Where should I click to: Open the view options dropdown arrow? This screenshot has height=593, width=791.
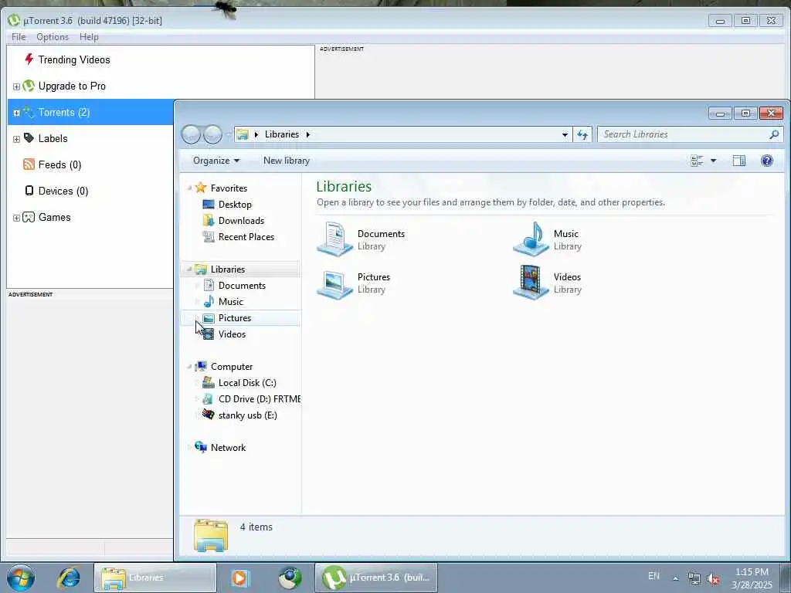713,161
